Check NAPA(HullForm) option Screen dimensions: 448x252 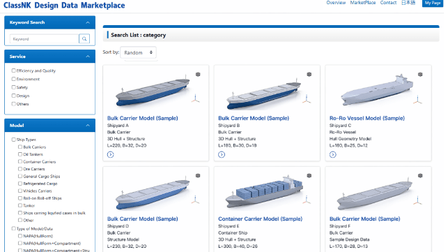(20, 236)
